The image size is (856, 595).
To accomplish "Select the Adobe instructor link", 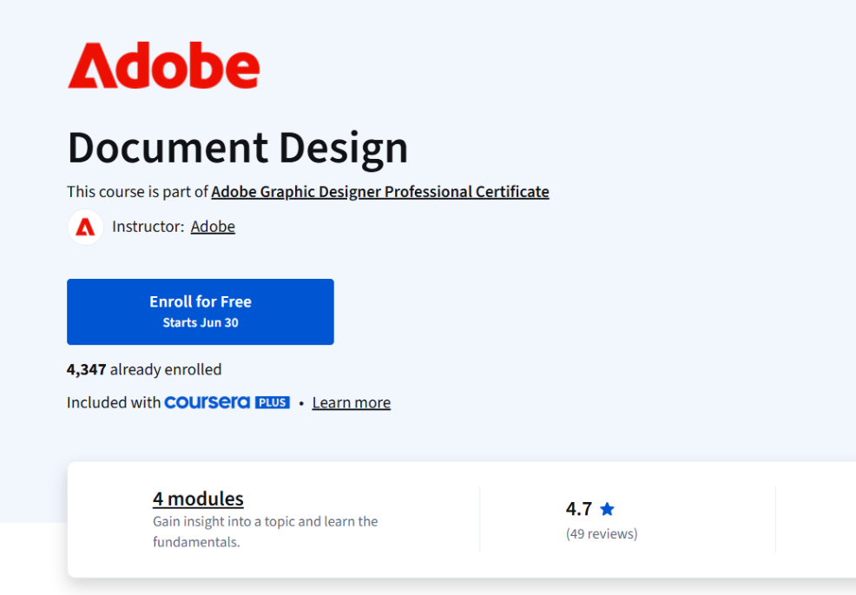I will coord(213,226).
